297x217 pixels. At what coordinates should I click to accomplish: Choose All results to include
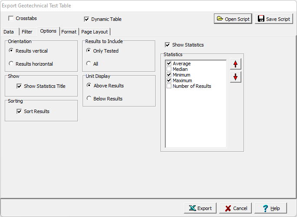[x=89, y=64]
